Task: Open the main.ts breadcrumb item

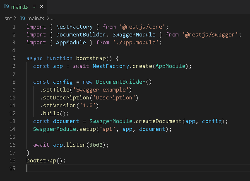Action: tap(36, 19)
